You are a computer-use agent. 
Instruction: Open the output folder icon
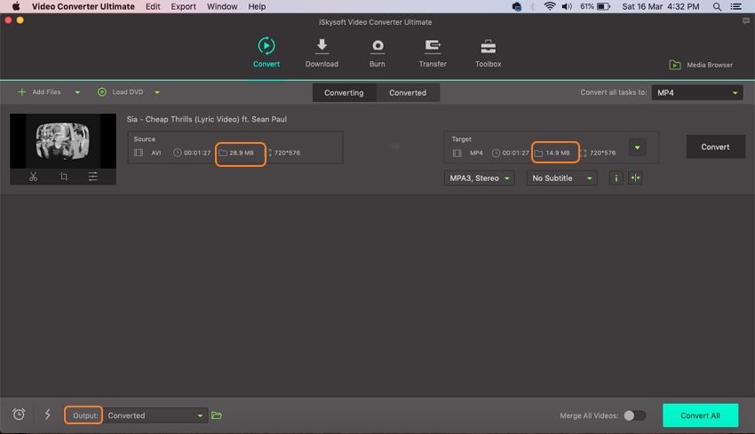217,415
